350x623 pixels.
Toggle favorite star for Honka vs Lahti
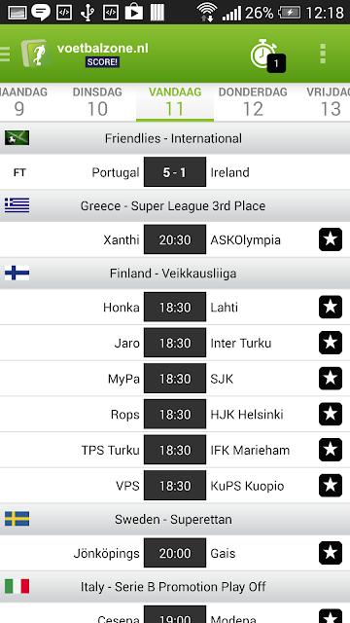click(331, 308)
